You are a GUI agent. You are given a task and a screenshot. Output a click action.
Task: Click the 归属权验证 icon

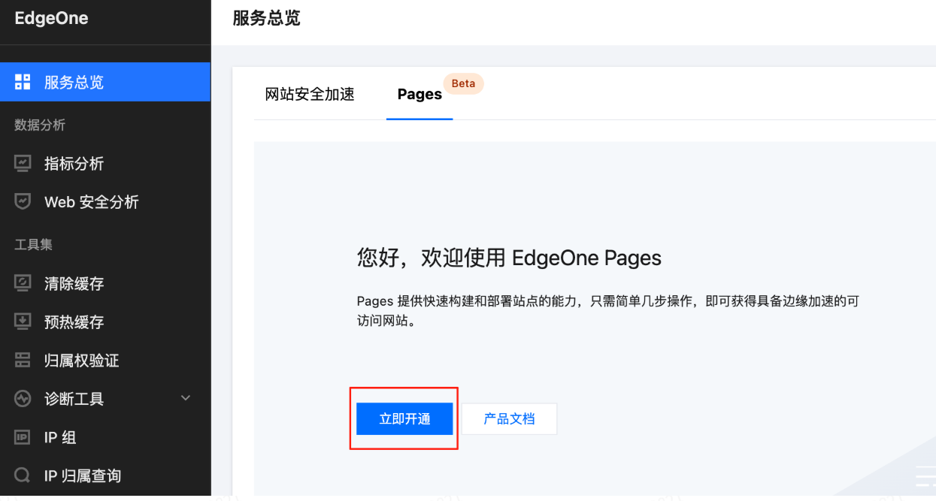[23, 361]
